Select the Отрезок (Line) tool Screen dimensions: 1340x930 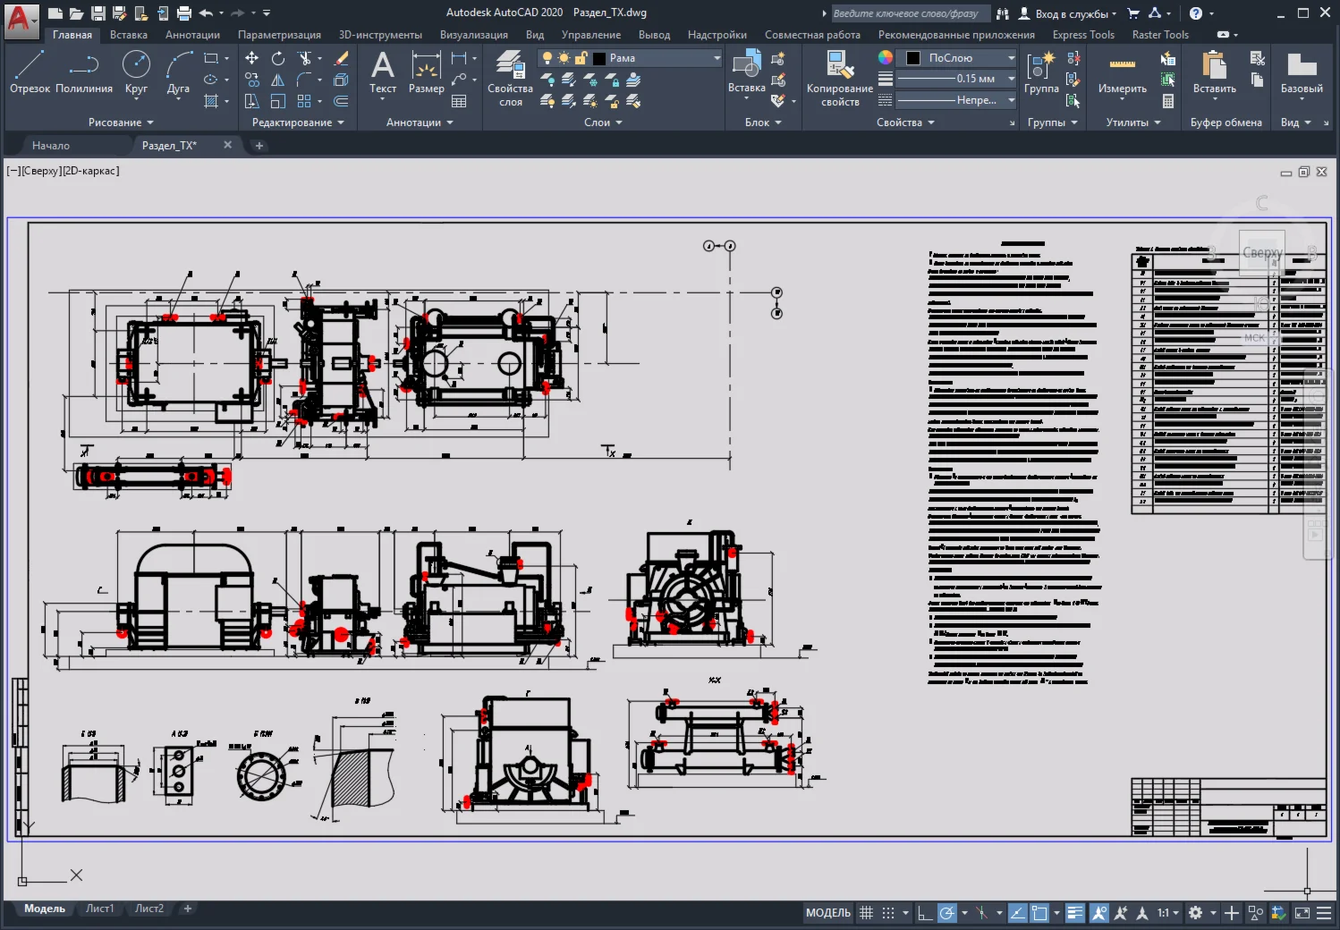[30, 72]
